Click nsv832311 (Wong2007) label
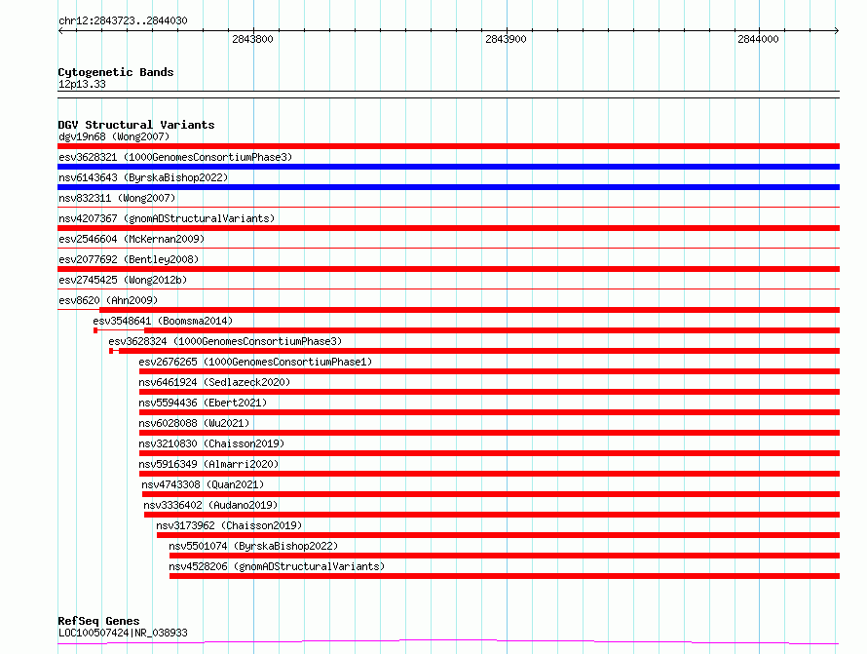This screenshot has width=867, height=654. pyautogui.click(x=117, y=198)
